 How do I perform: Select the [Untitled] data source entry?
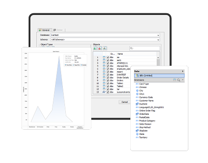click(159, 76)
